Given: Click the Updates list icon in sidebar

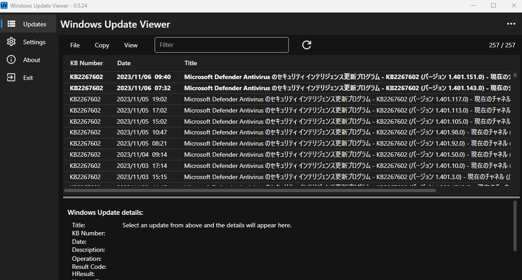Looking at the screenshot, I should (11, 24).
